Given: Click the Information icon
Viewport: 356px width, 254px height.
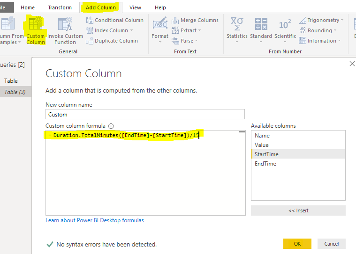Looking at the screenshot, I should pyautogui.click(x=303, y=41).
